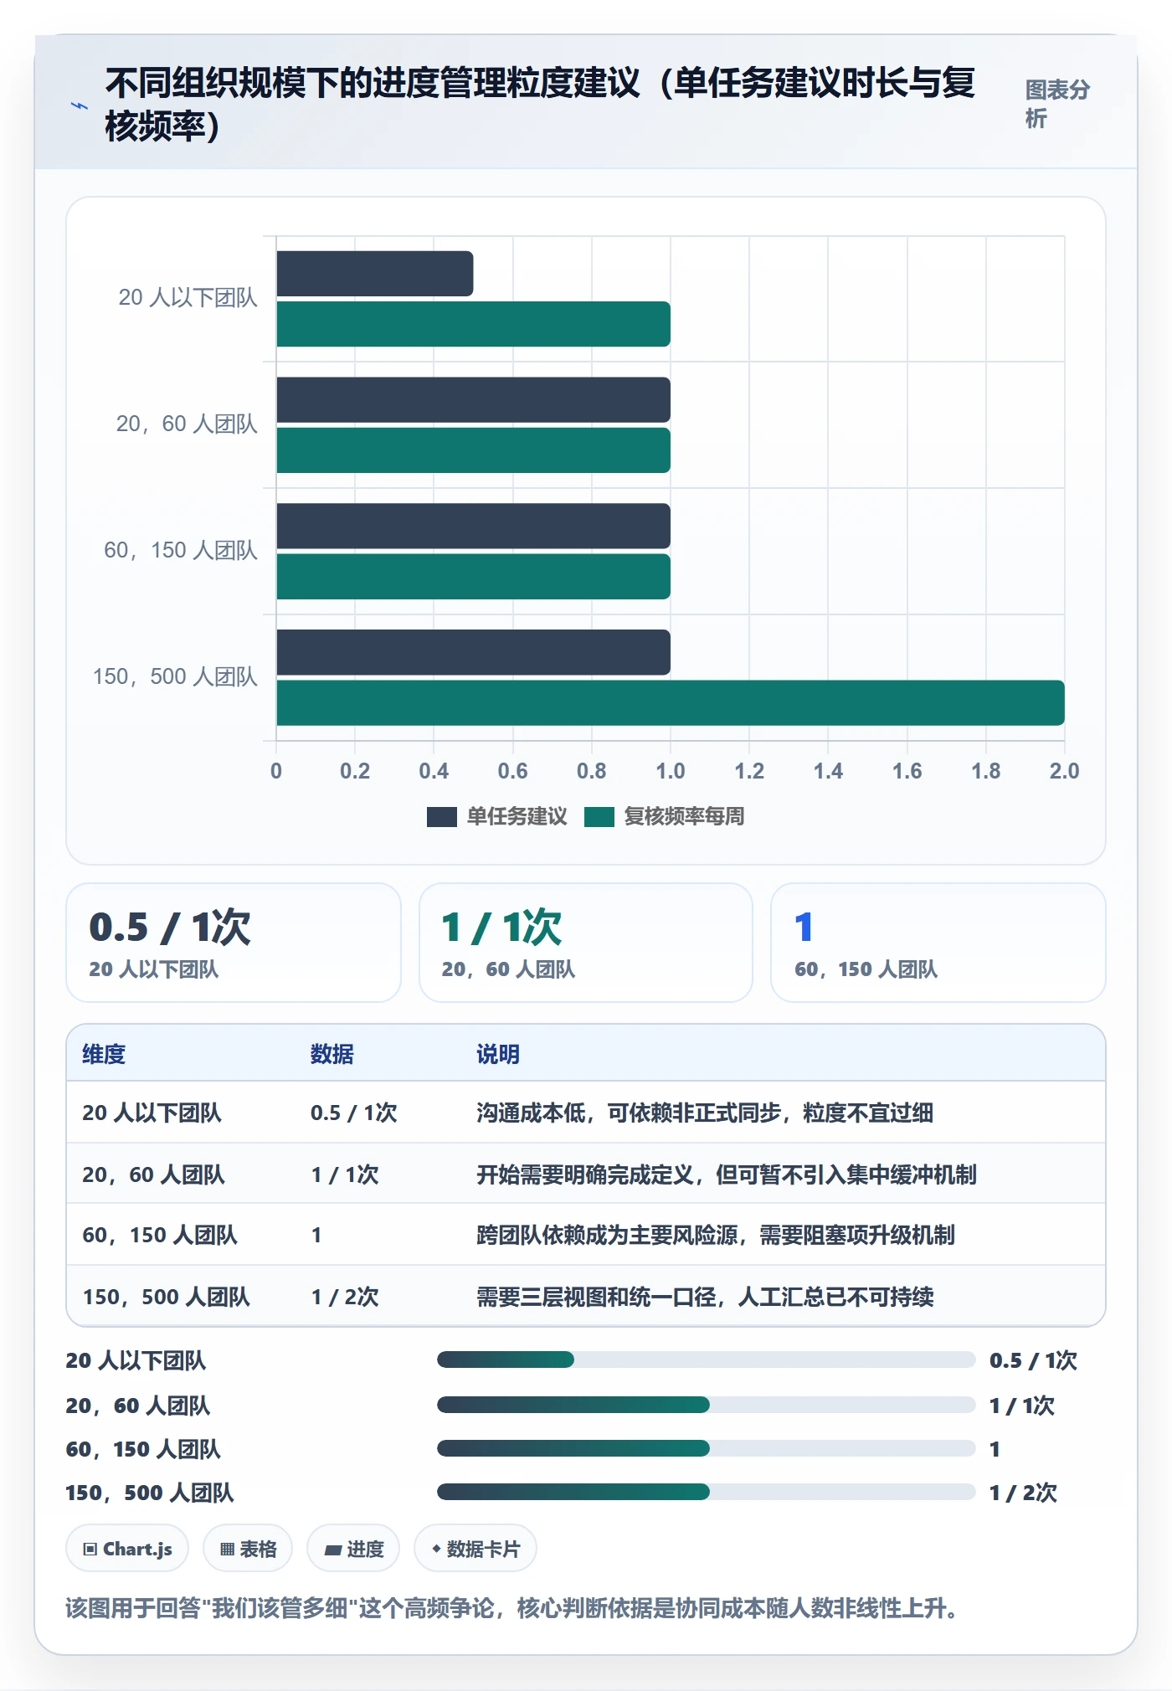The image size is (1172, 1691).
Task: Select the 0.5 / 1次 data card
Action: coord(234,943)
